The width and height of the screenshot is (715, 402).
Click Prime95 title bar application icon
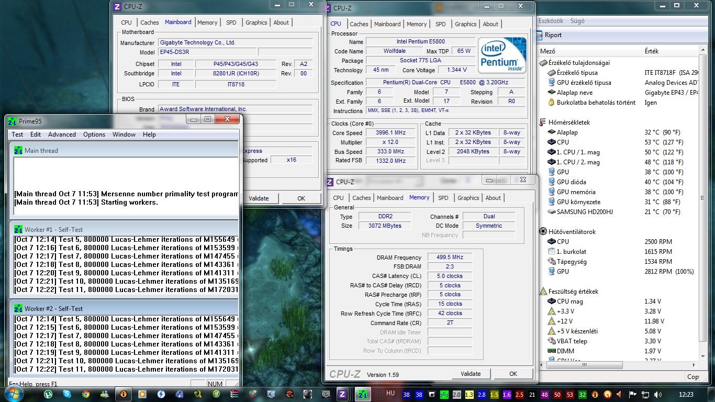pos(12,121)
